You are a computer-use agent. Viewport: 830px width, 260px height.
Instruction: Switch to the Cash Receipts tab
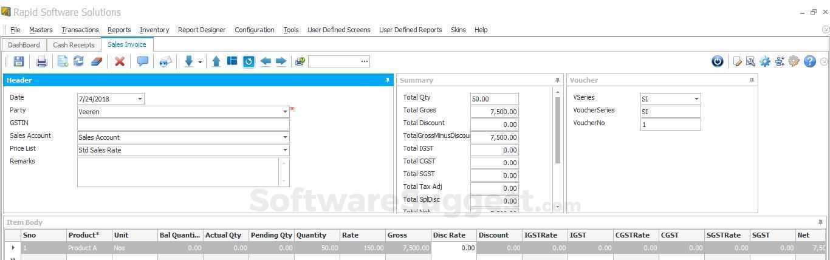pyautogui.click(x=74, y=45)
